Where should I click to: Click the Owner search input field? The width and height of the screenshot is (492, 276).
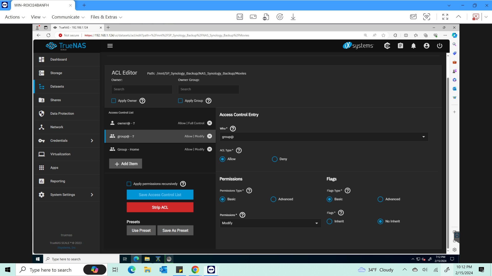[142, 89]
